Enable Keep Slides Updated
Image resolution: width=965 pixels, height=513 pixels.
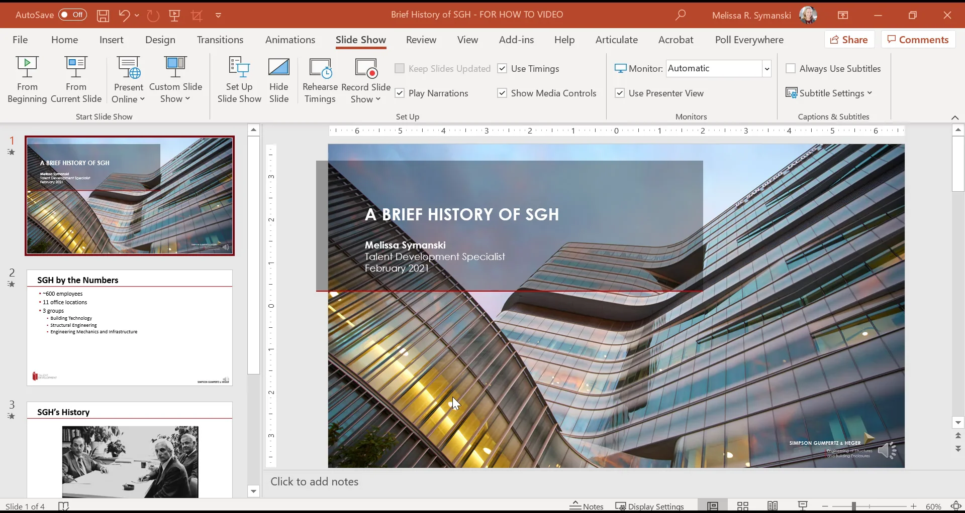(400, 68)
